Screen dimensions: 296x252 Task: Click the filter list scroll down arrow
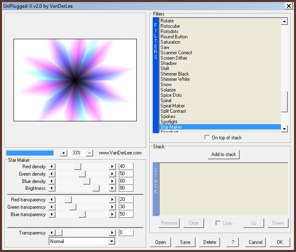[284, 129]
